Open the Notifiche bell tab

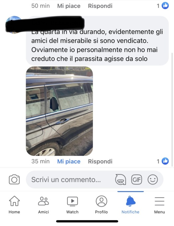(x=130, y=205)
